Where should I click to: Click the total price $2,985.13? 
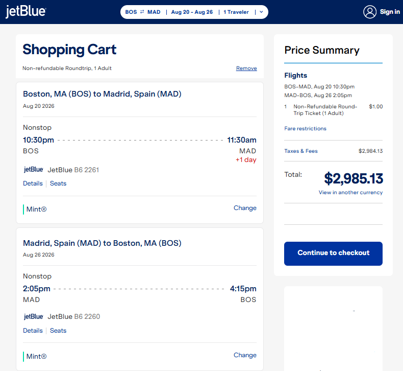[354, 178]
